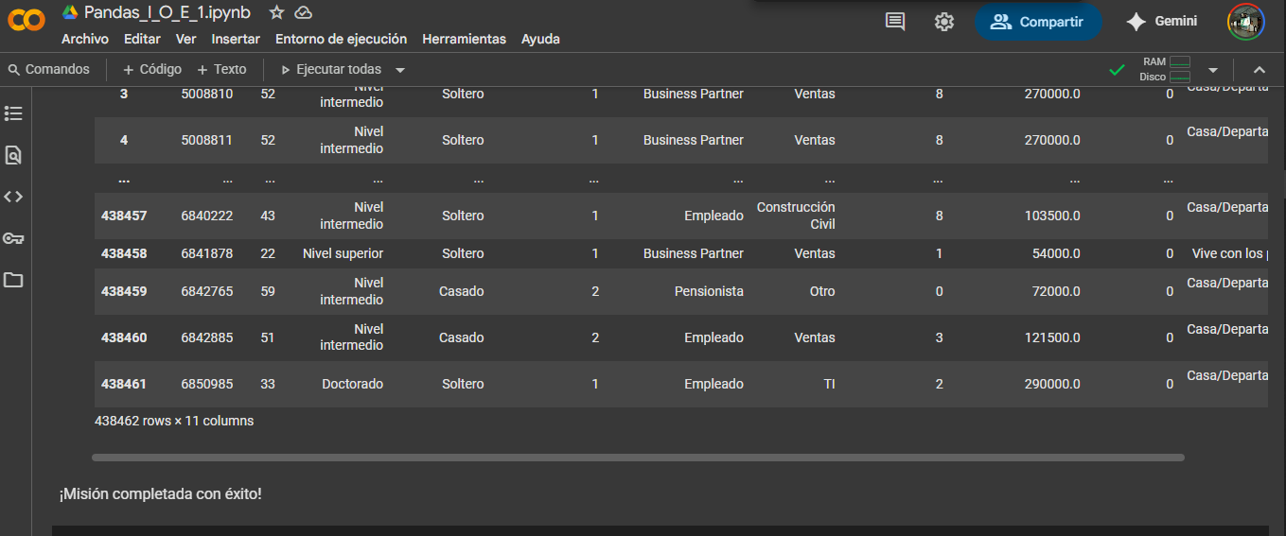This screenshot has height=536, width=1286.
Task: Open the Secrets key icon panel
Action: (x=13, y=238)
